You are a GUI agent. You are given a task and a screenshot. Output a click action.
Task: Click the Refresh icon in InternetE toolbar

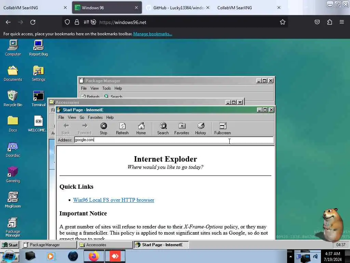[122, 129]
